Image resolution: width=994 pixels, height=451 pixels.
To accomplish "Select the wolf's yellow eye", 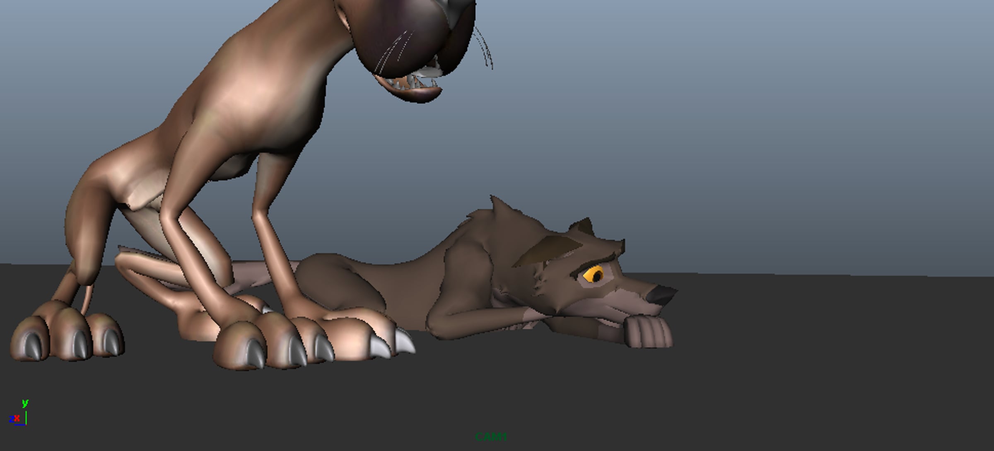I will (594, 275).
